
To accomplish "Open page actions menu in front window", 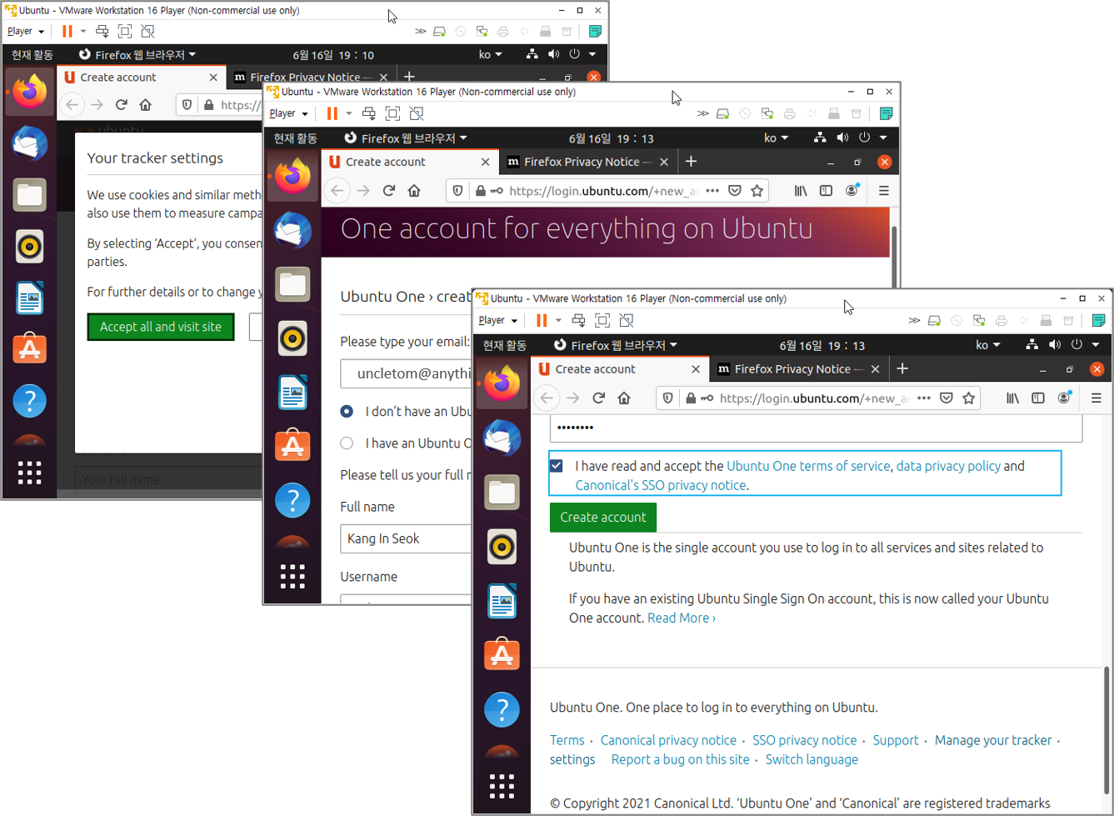I will (x=923, y=398).
